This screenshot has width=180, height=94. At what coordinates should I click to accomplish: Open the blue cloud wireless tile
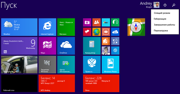(x=115, y=32)
